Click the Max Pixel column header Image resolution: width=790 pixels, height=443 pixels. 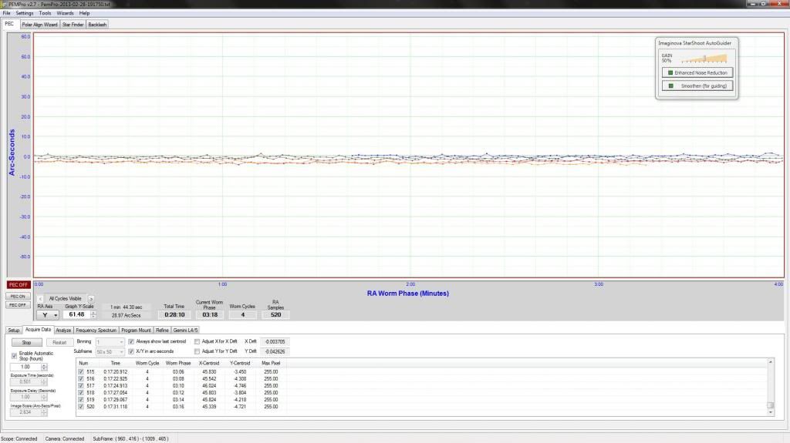pos(271,363)
